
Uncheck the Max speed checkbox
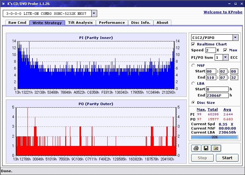pos(226,50)
